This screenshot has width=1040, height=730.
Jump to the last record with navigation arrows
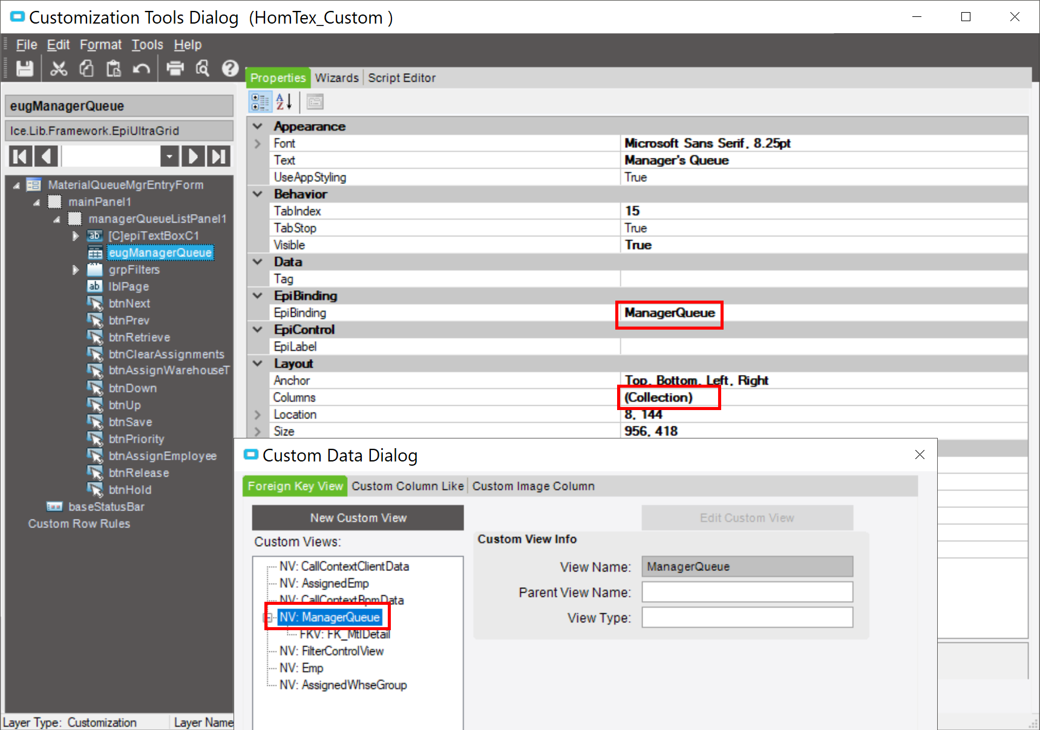[218, 156]
